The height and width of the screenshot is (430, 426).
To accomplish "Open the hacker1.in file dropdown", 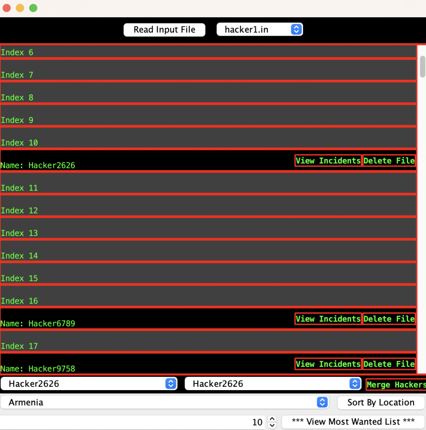I will click(259, 29).
